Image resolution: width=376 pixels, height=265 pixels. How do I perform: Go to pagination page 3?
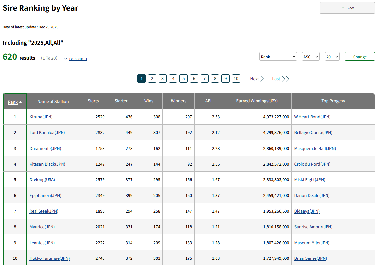point(162,79)
